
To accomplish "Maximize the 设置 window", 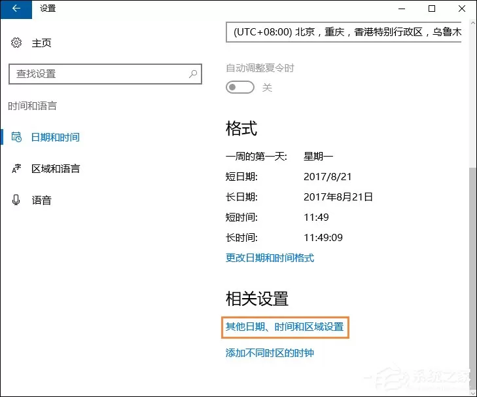I will coord(432,9).
